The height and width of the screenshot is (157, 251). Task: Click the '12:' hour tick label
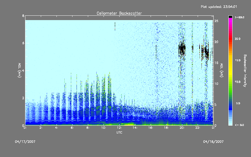pyautogui.click(x=120, y=128)
